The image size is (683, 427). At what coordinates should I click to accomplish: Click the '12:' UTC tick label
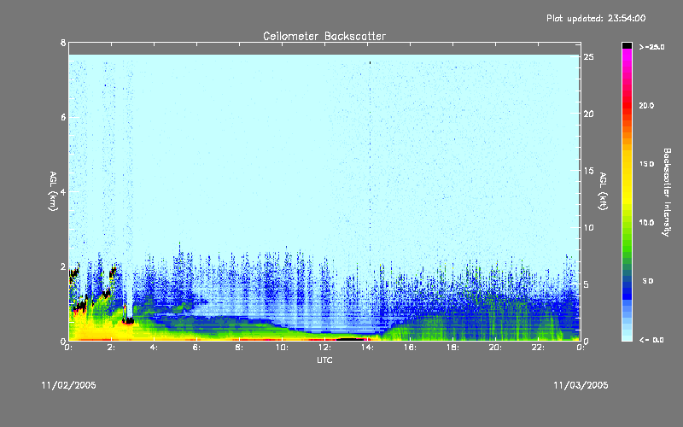click(x=324, y=348)
